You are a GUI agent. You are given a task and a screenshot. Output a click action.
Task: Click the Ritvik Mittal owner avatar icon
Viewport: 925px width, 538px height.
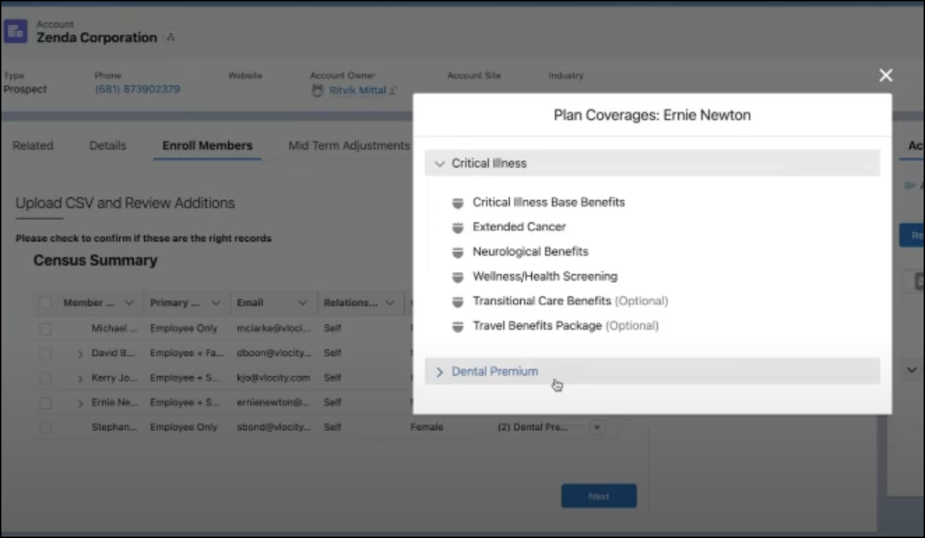tap(318, 90)
